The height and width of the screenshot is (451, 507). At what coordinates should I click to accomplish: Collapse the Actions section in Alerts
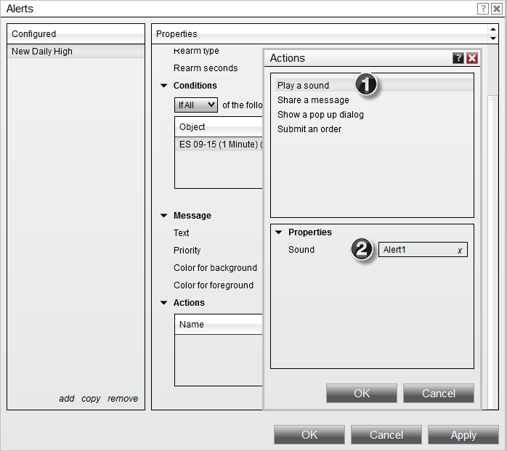click(x=164, y=303)
